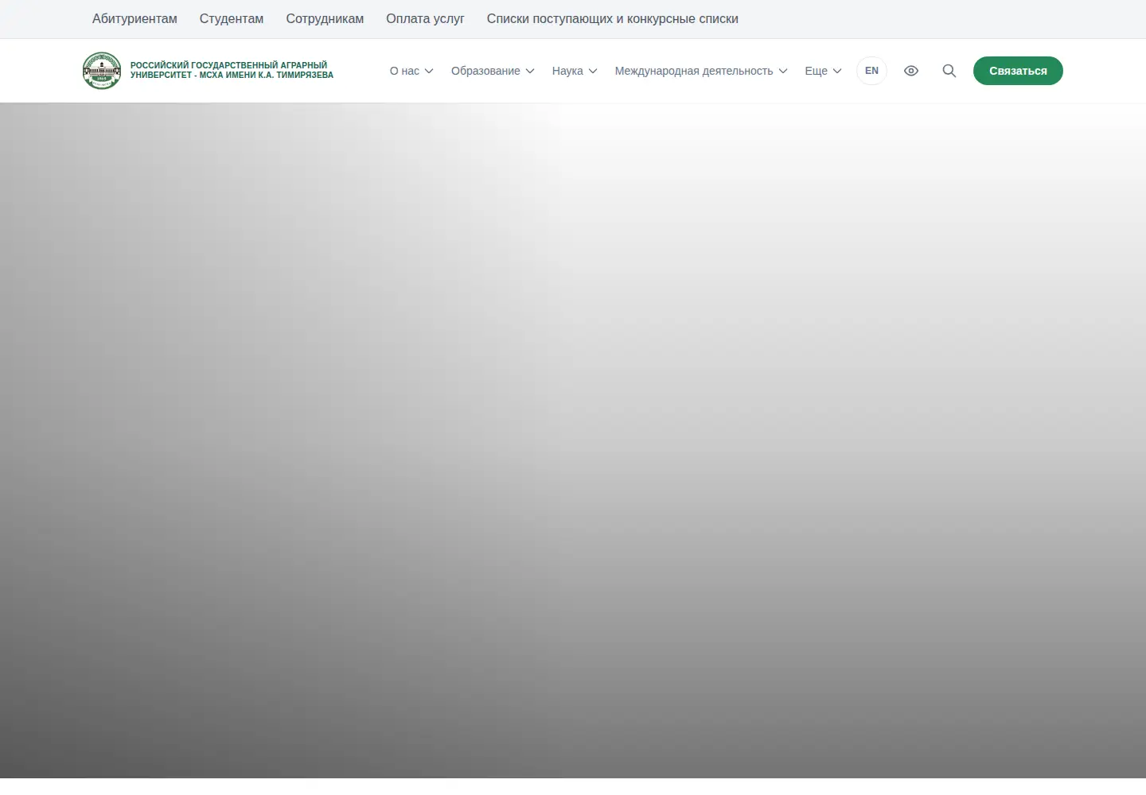
Task: Toggle the visually impaired eye icon
Action: point(911,71)
